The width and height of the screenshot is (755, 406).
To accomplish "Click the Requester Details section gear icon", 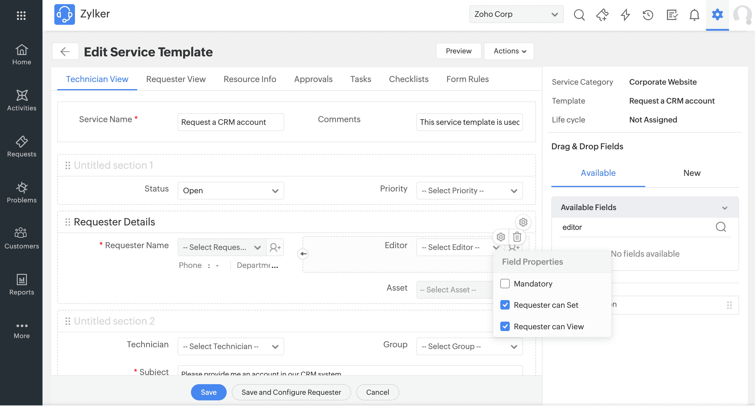I will pyautogui.click(x=523, y=222).
